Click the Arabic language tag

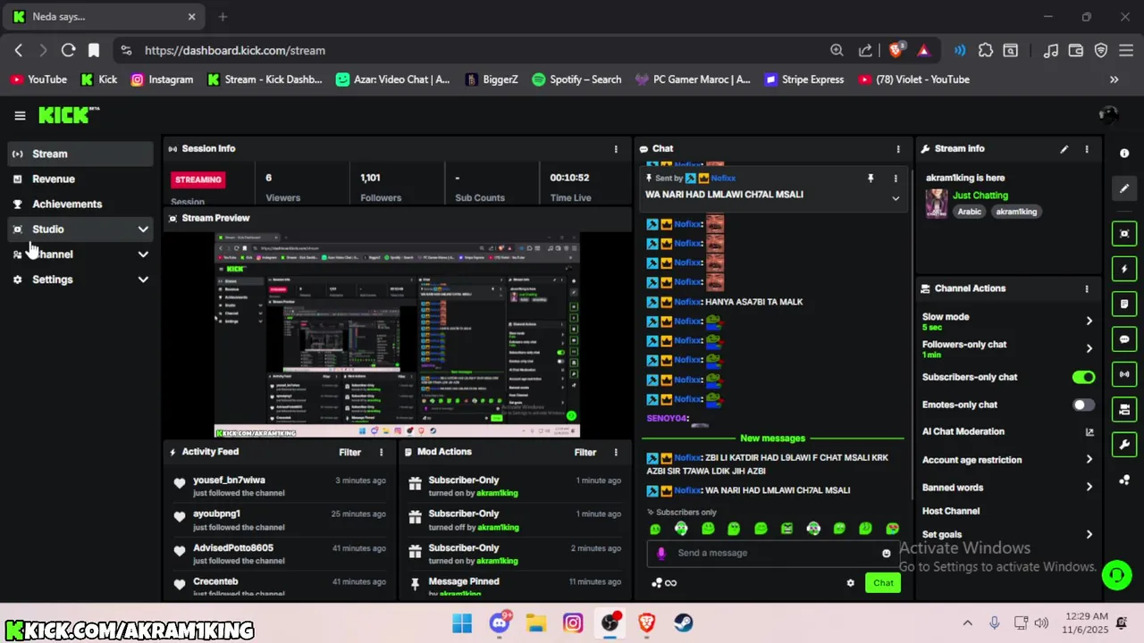pos(970,213)
